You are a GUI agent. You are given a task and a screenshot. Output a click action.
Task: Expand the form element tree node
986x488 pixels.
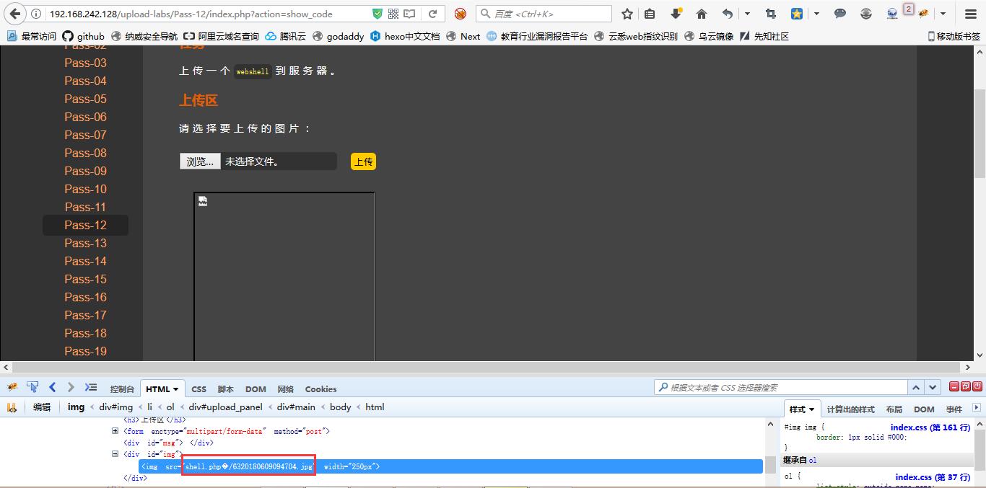115,431
